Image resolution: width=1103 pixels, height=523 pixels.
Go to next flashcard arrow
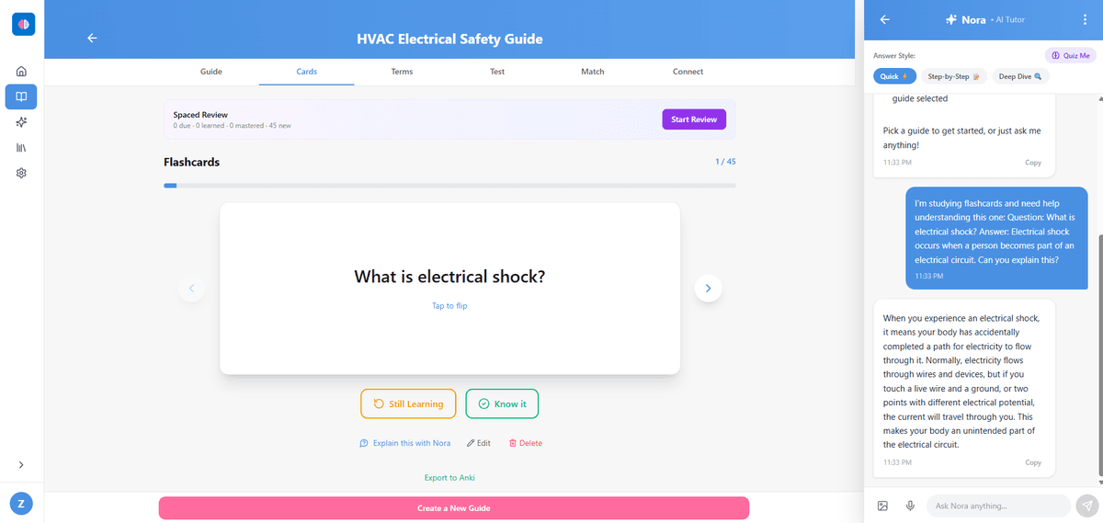pos(708,289)
